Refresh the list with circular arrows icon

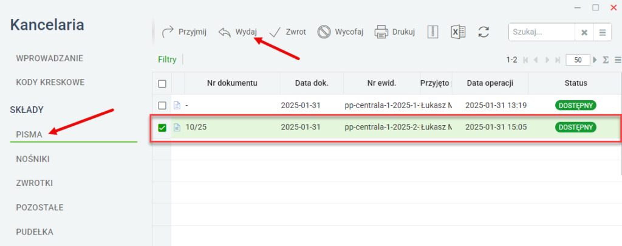483,32
